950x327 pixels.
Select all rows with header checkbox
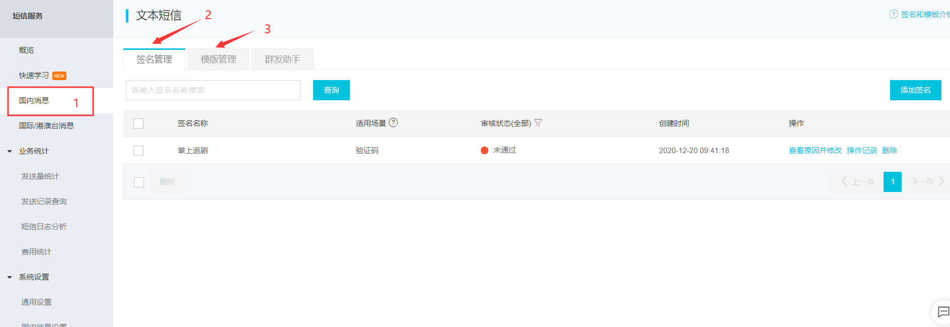tap(138, 123)
